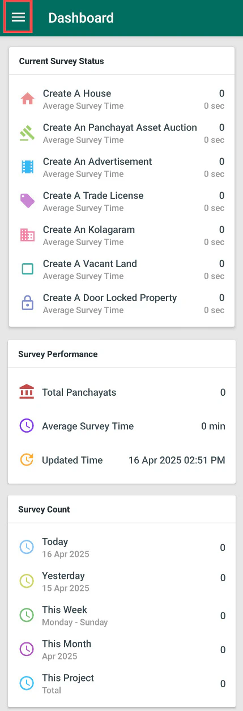Select Create An Panchayat Asset Auction
The image size is (243, 711).
click(122, 133)
